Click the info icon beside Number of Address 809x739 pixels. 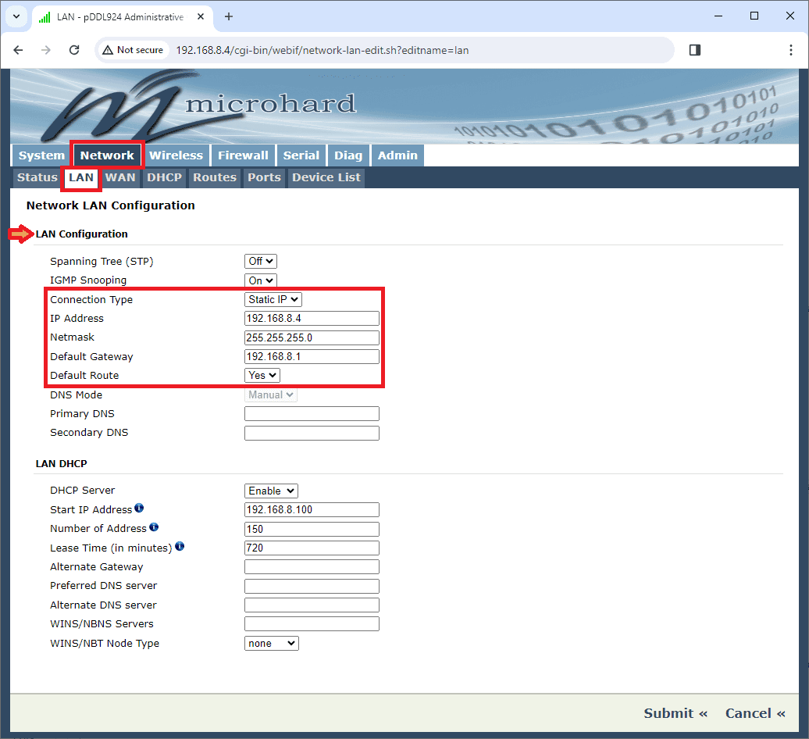[154, 527]
